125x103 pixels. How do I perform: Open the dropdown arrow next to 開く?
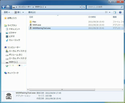(x=23, y=12)
